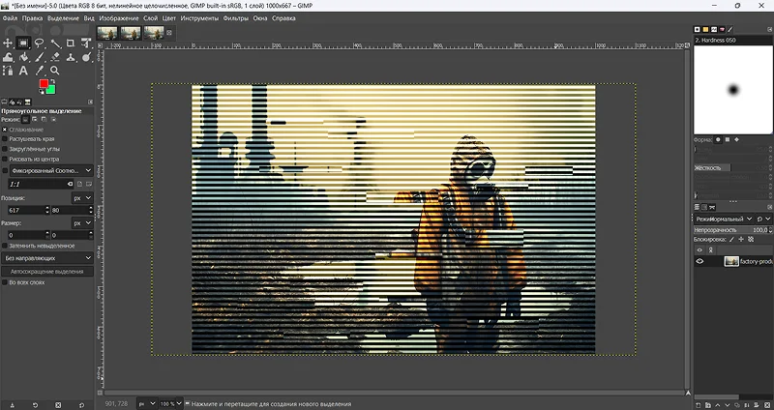Select the Crop tool
This screenshot has height=410, width=774.
(x=71, y=44)
